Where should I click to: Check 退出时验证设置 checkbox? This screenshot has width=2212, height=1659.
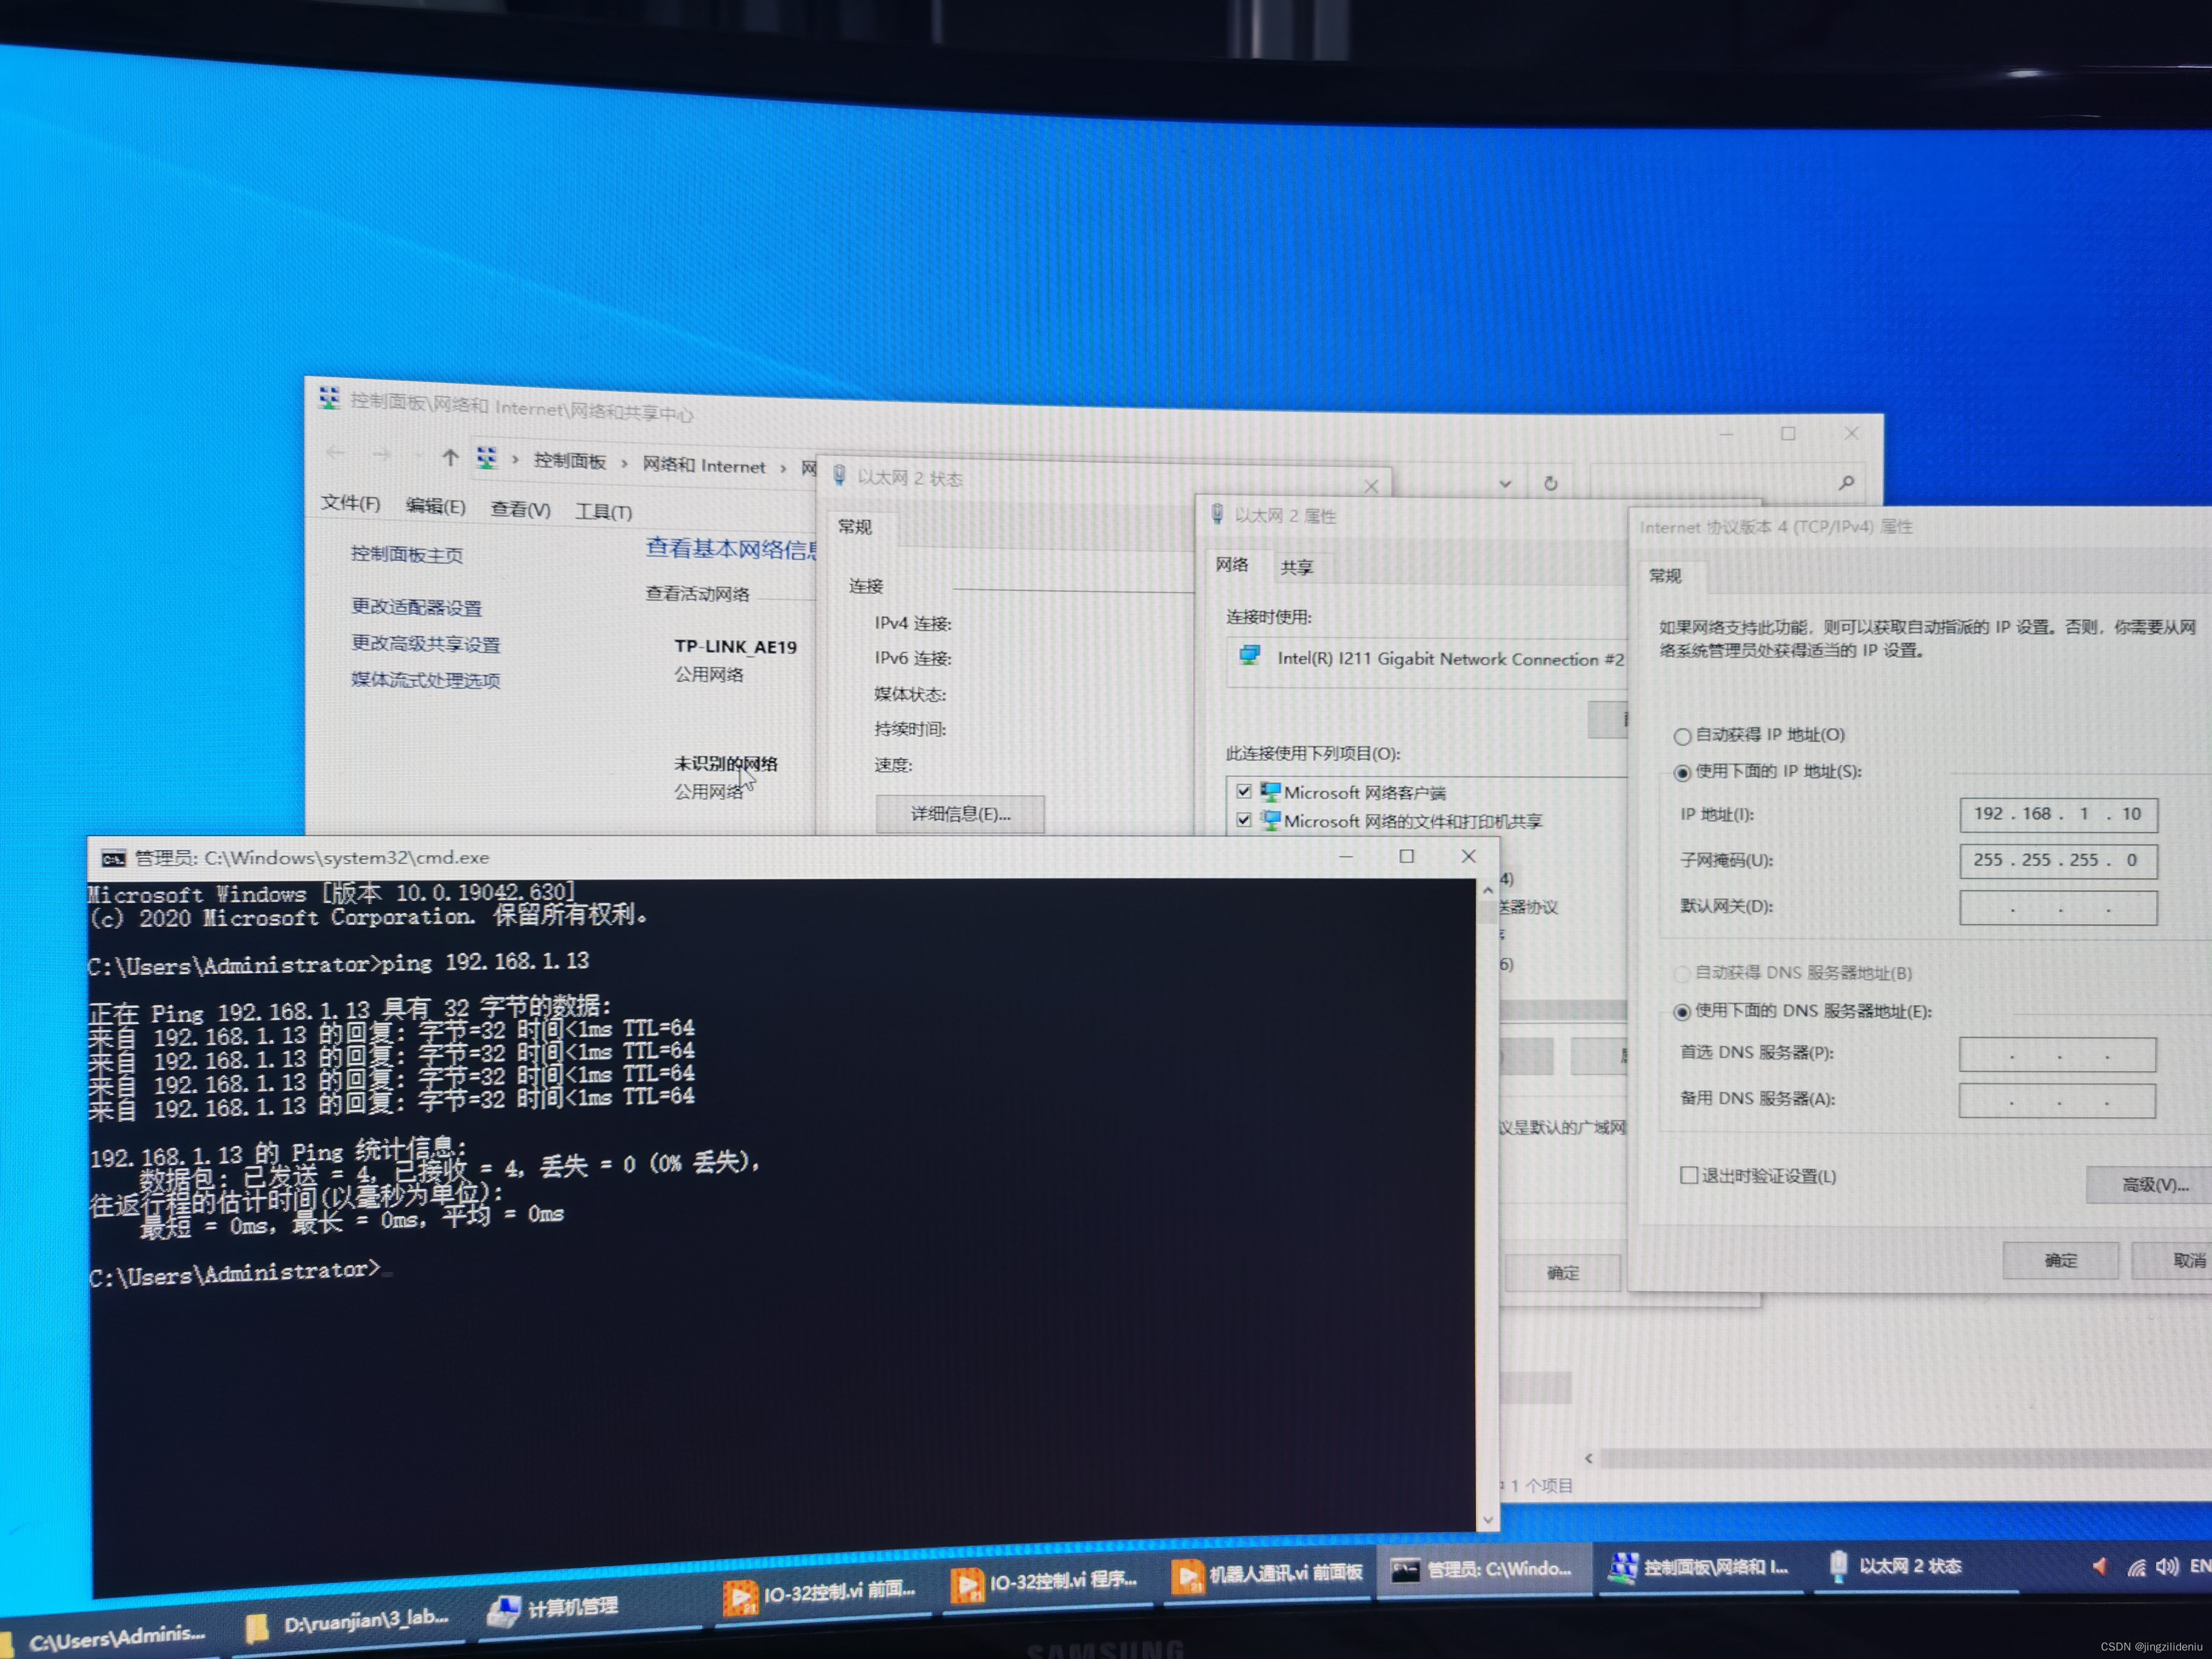point(1689,1175)
